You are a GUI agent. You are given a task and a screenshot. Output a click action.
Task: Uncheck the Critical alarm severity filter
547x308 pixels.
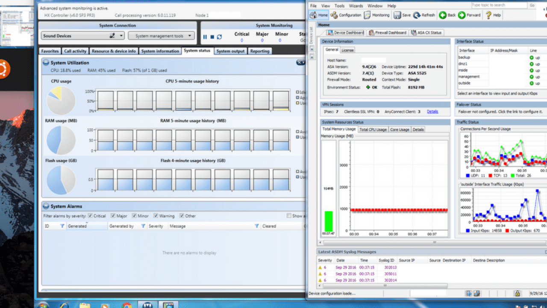[x=90, y=216]
